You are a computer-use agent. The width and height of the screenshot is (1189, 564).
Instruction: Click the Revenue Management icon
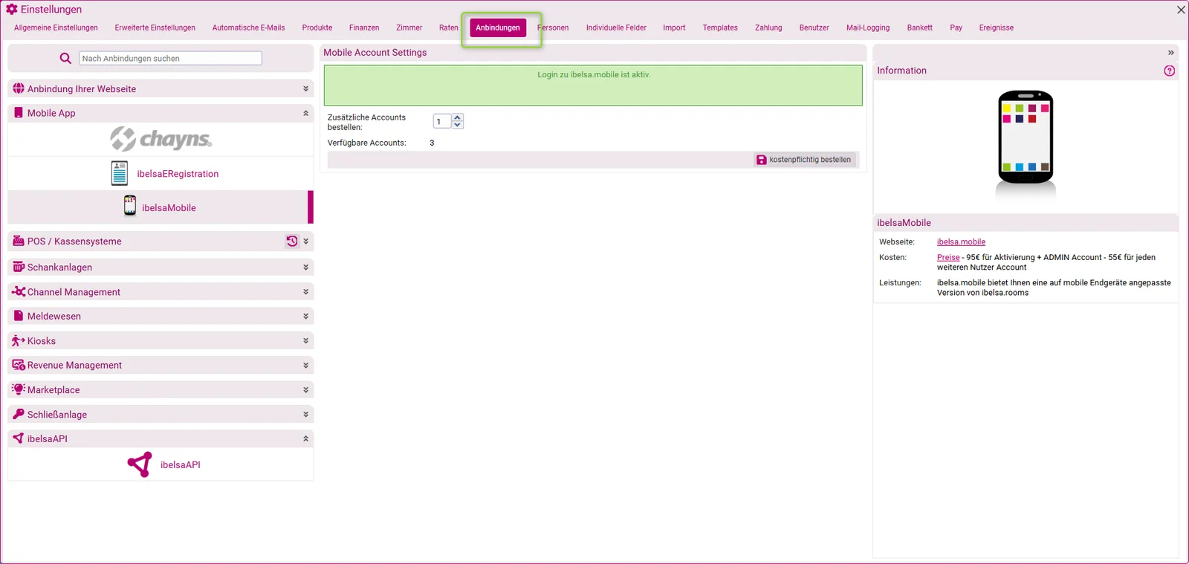[x=19, y=365]
